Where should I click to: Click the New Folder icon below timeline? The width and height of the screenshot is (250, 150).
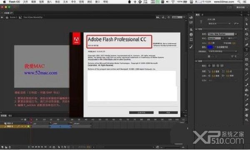[x=6, y=147]
